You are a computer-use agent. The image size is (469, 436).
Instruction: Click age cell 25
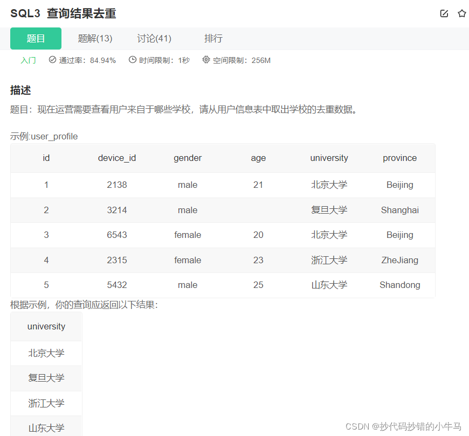point(258,285)
